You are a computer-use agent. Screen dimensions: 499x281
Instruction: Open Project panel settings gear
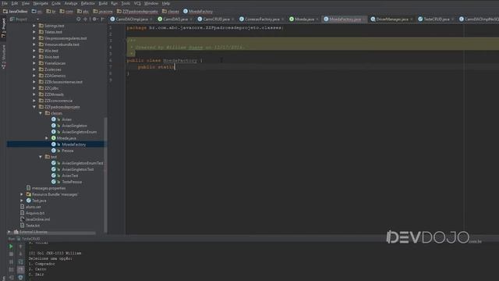click(x=94, y=19)
